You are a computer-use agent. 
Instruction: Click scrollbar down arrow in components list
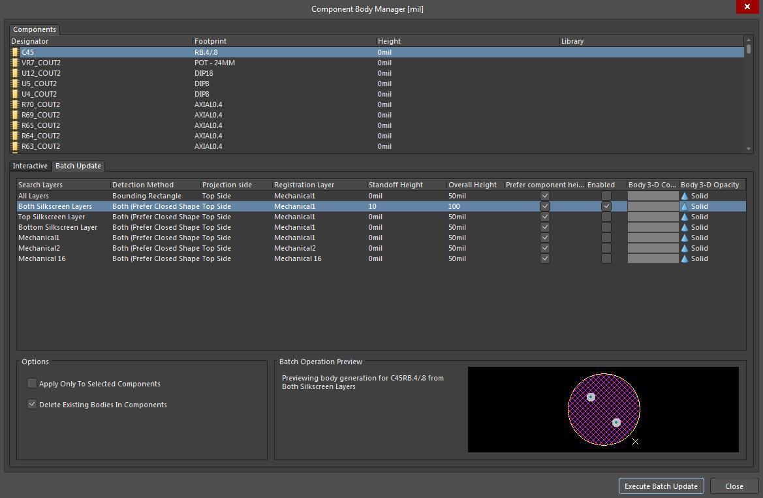click(x=749, y=149)
